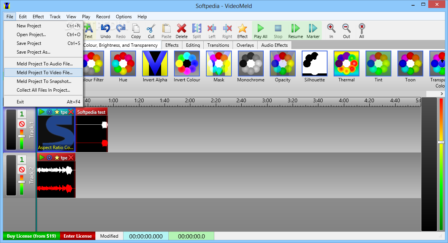Adjust the master volume slider at right
The height and width of the screenshot is (243, 448).
[x=441, y=142]
